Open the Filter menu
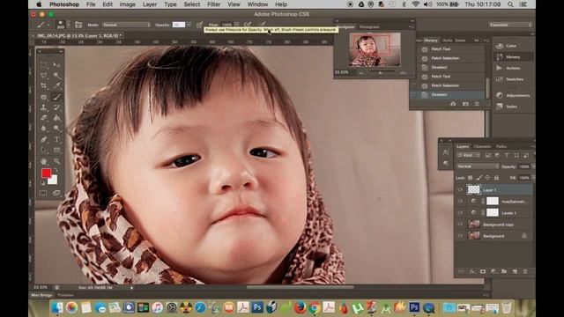Viewport: 564px width, 317px height. (213, 4)
